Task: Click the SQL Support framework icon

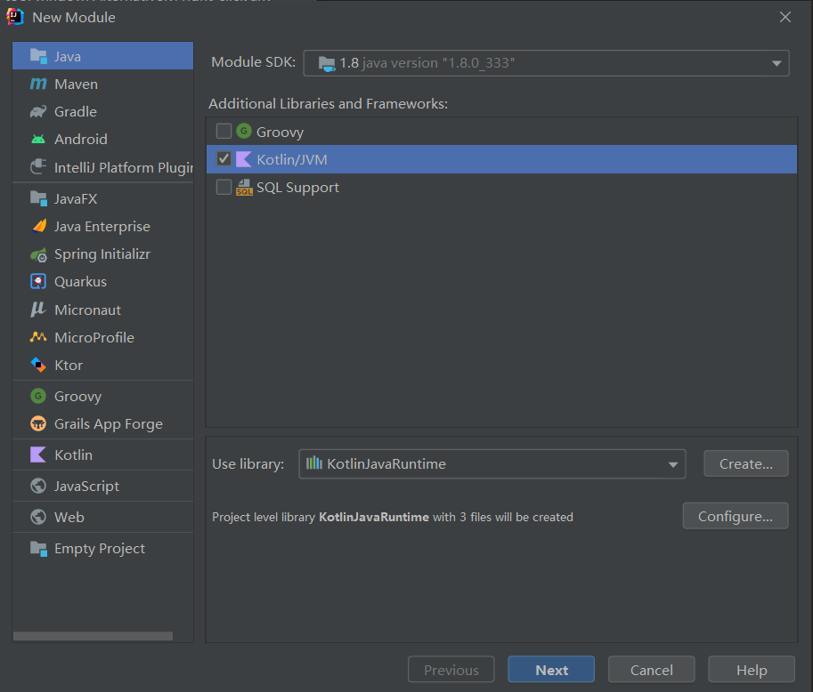Action: [x=244, y=187]
